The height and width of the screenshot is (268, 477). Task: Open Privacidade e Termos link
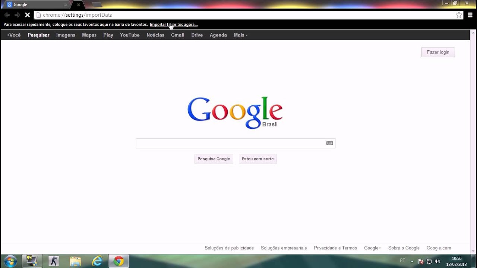click(x=335, y=248)
